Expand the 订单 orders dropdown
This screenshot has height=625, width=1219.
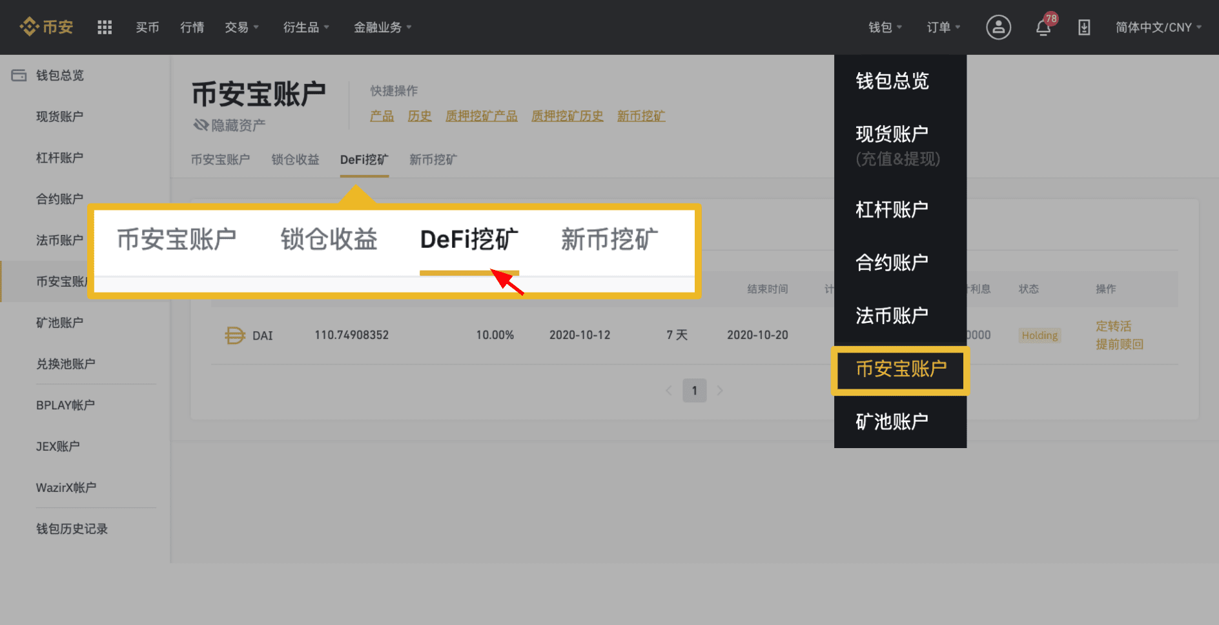[943, 27]
